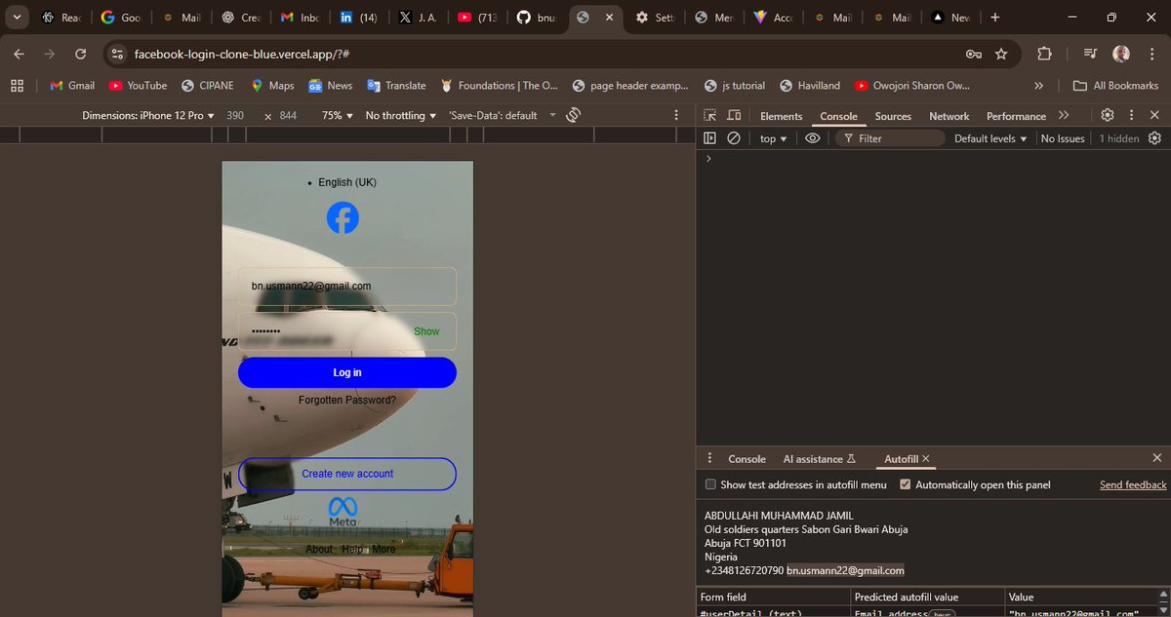Open the top JavaScript context dropdown
The width and height of the screenshot is (1171, 617).
[x=773, y=138]
